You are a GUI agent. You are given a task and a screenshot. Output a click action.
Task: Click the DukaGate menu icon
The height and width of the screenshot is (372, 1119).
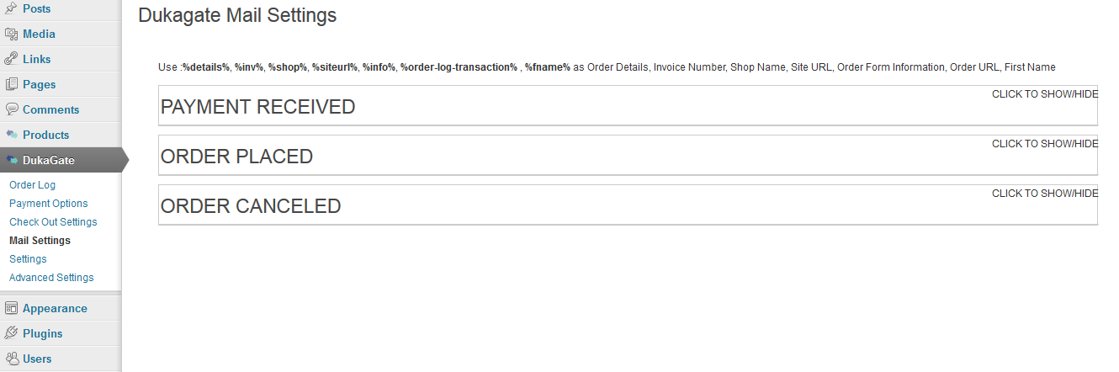point(12,160)
